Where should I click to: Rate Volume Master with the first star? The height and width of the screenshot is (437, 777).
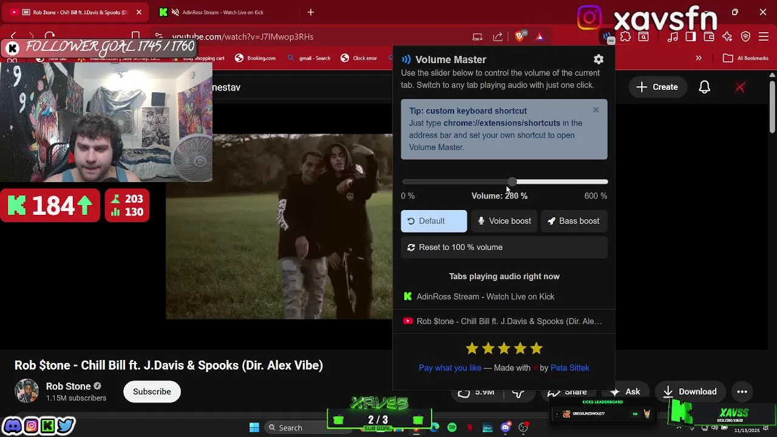472,348
